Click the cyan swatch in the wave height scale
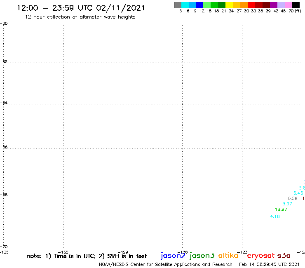Image resolution: width=305 pixels, height=268 pixels. [x=185, y=5]
